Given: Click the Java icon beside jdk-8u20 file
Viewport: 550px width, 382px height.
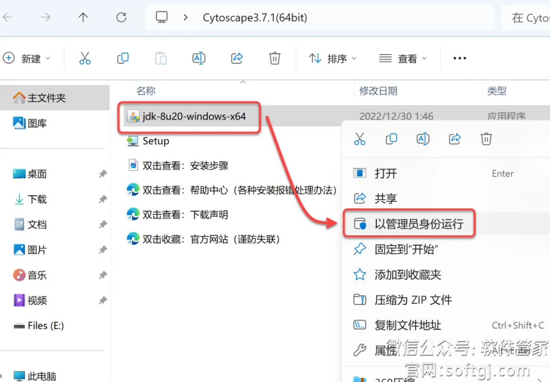Looking at the screenshot, I should [133, 116].
